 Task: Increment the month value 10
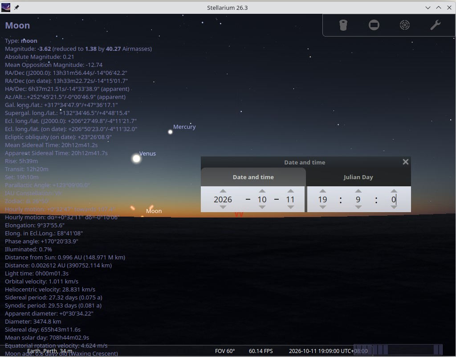click(x=262, y=191)
